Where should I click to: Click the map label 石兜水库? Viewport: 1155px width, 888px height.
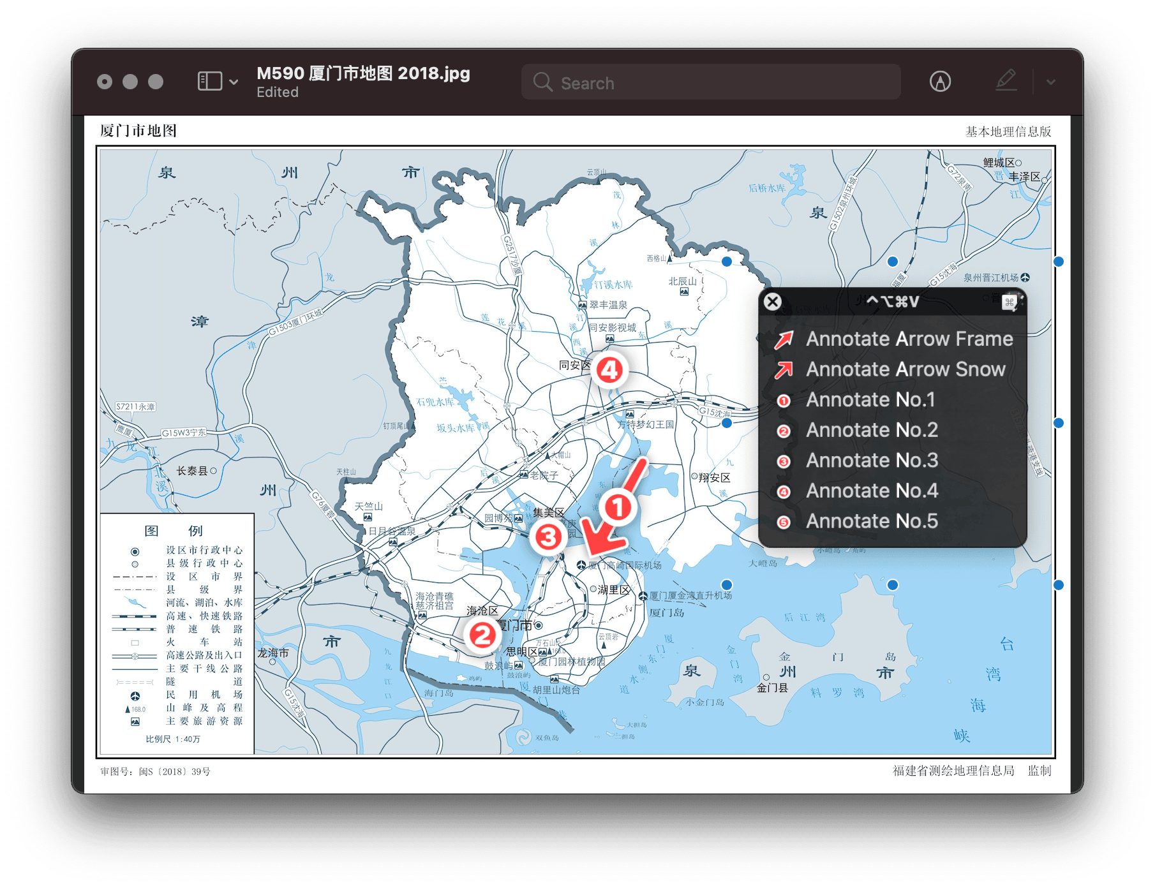[435, 402]
